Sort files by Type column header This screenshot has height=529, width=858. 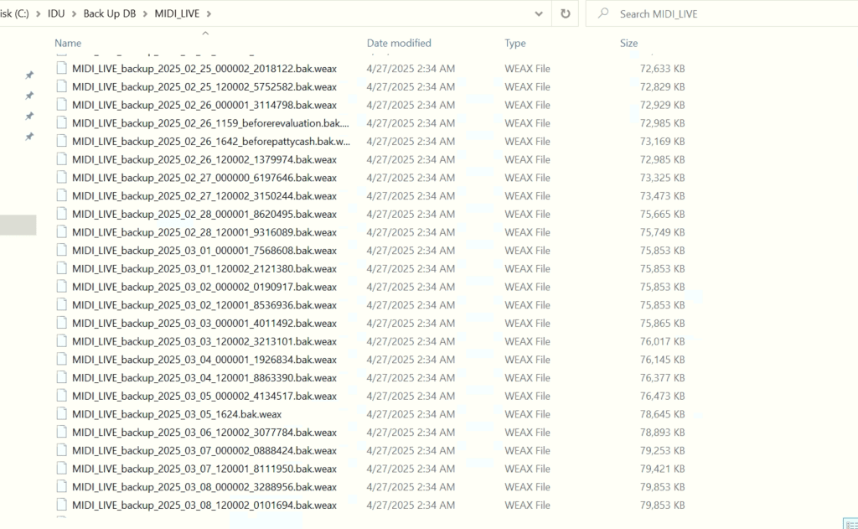515,43
